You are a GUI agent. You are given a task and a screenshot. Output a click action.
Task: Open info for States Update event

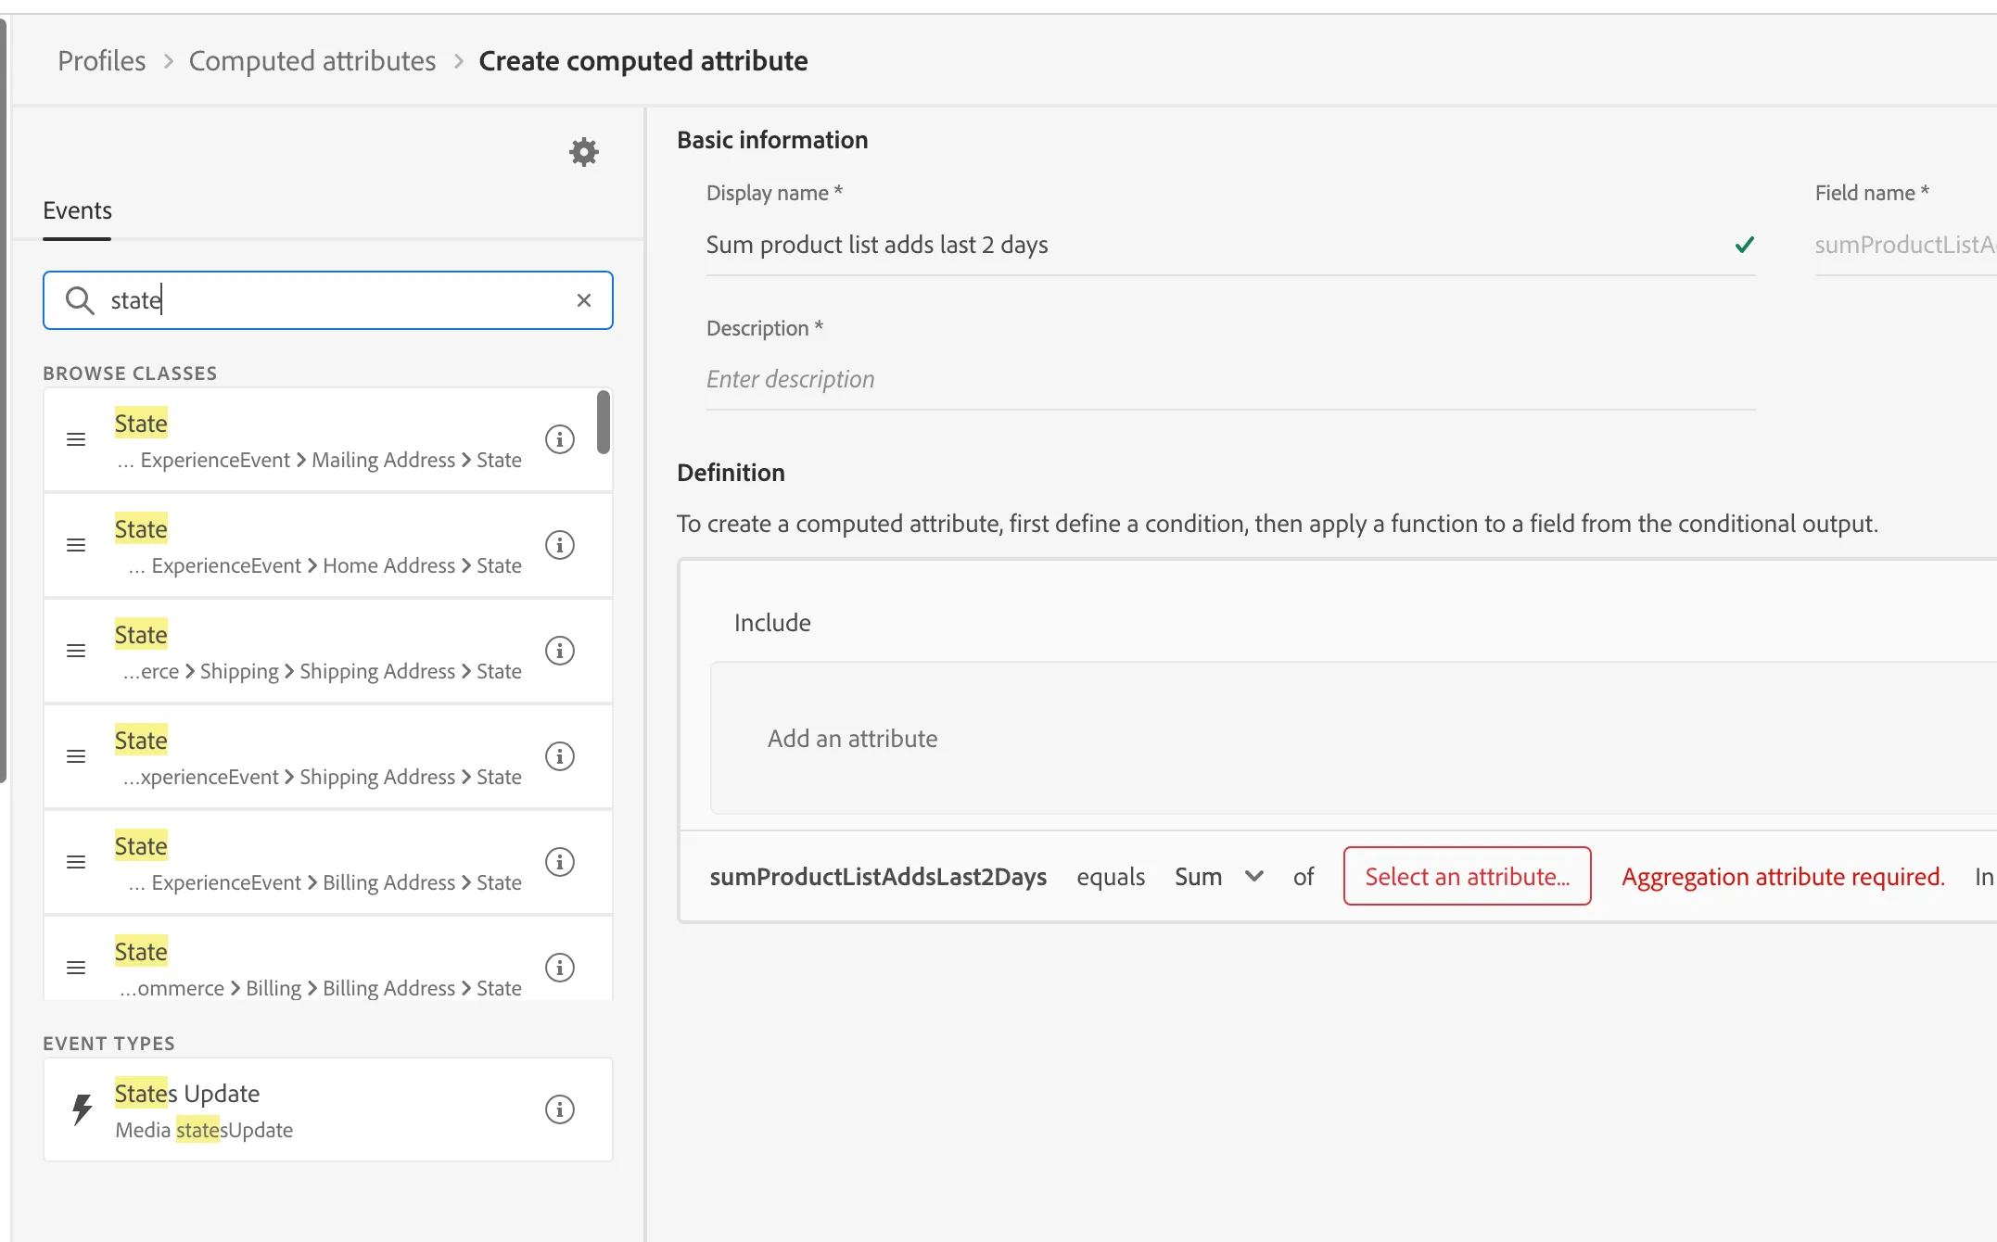pos(560,1109)
